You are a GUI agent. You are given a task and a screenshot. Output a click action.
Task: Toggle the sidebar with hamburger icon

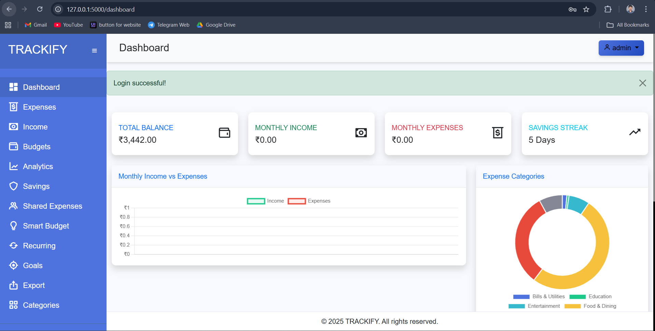coord(95,51)
